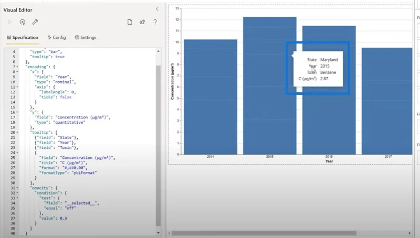Switch to the Specification tab

tap(23, 37)
